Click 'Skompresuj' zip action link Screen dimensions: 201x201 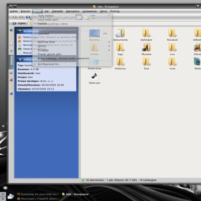tap(48, 45)
